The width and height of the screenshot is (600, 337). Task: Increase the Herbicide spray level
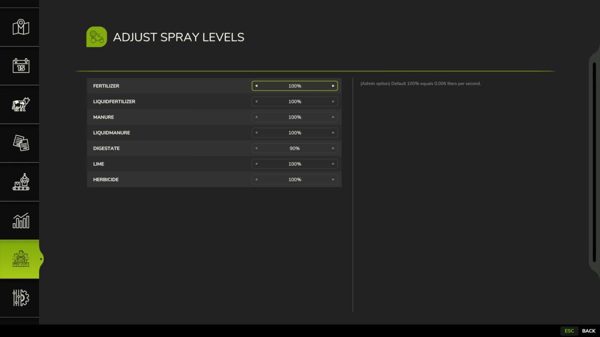click(x=333, y=179)
